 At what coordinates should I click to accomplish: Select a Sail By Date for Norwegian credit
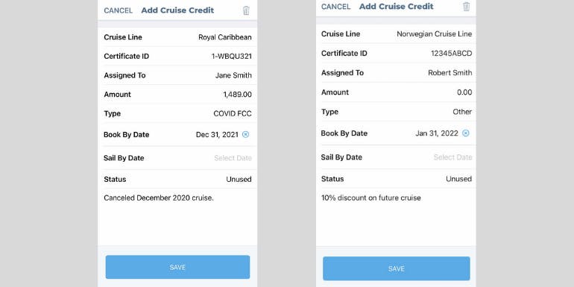[x=396, y=157]
